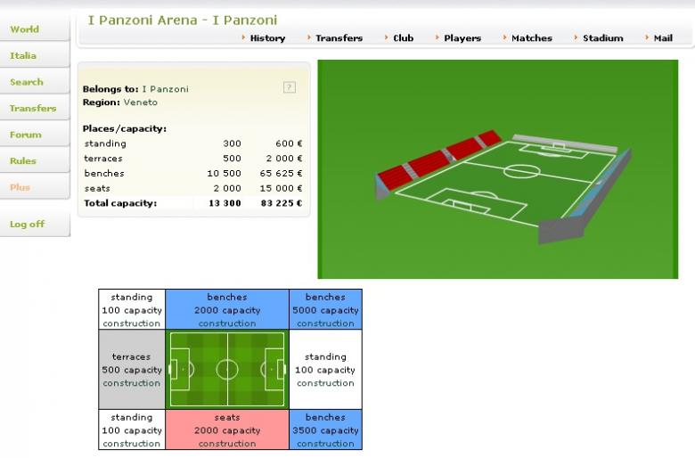Go to World in the sidebar
The height and width of the screenshot is (458, 695).
pos(25,29)
